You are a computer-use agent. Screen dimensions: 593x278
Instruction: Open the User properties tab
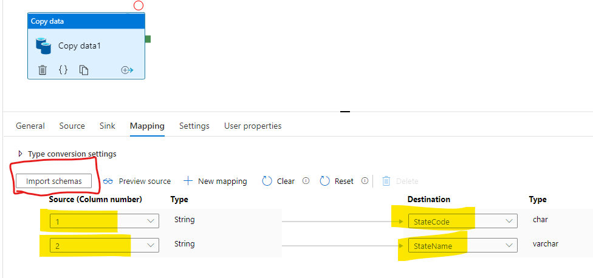pos(253,126)
